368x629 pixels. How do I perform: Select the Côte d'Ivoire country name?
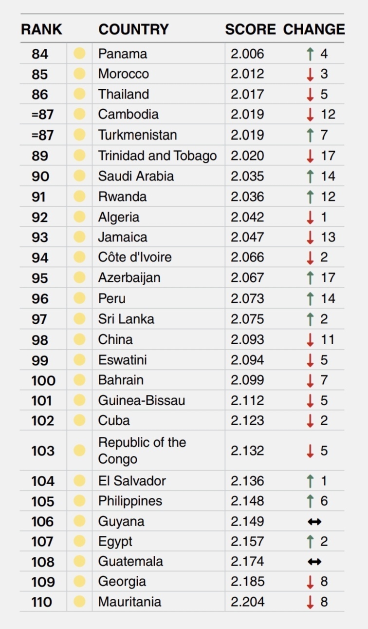[x=135, y=257]
